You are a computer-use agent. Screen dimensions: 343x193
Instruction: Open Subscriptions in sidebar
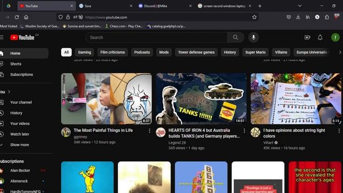pos(24,75)
